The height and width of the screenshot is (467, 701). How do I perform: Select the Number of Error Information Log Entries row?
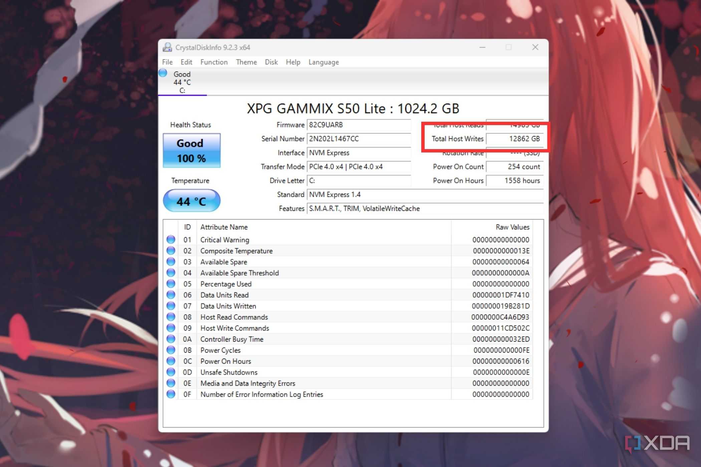coord(348,394)
